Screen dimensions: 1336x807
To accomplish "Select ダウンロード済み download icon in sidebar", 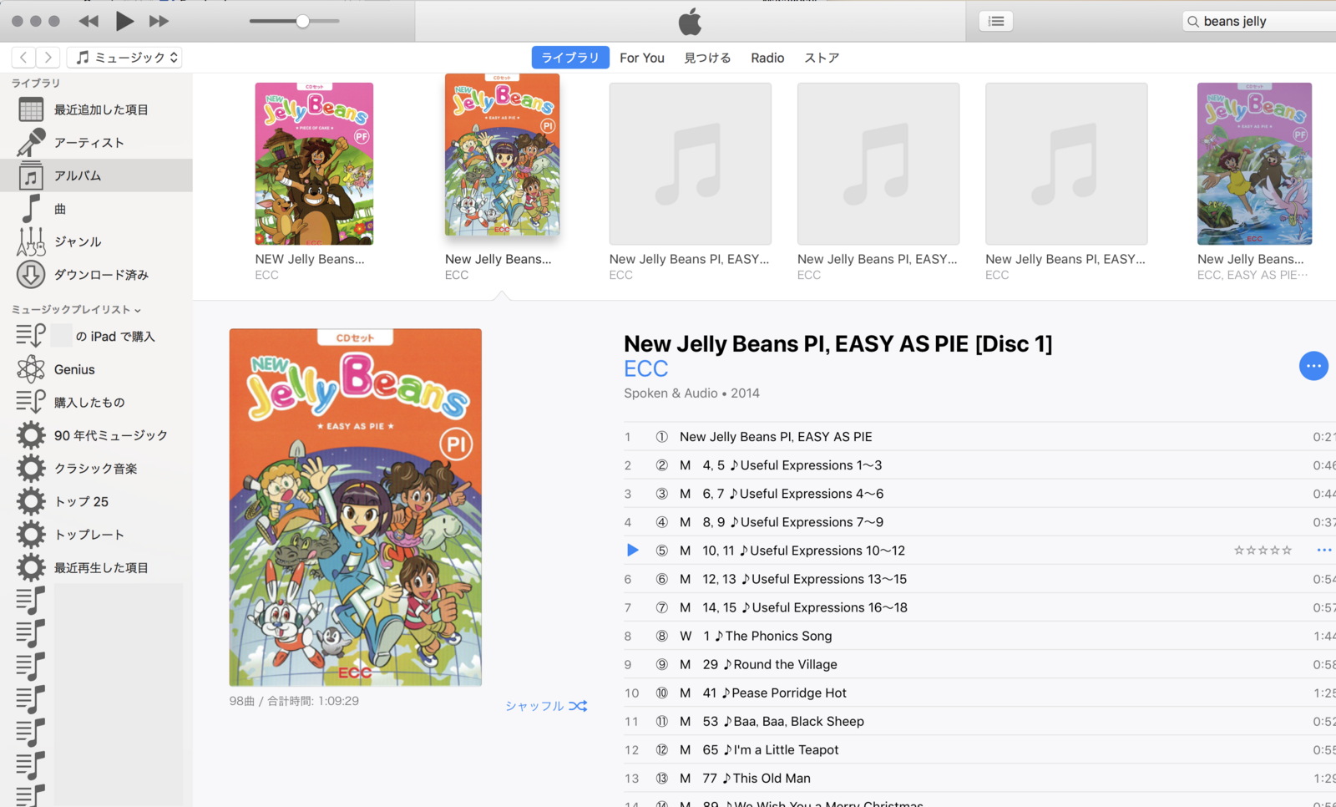I will tap(31, 274).
